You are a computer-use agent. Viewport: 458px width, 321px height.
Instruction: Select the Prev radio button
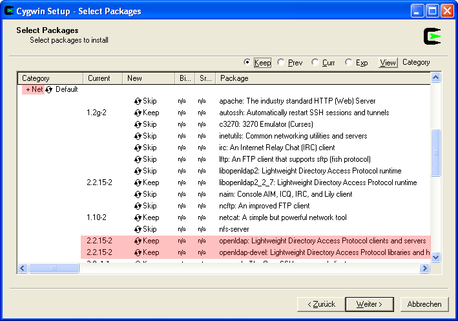click(x=281, y=62)
